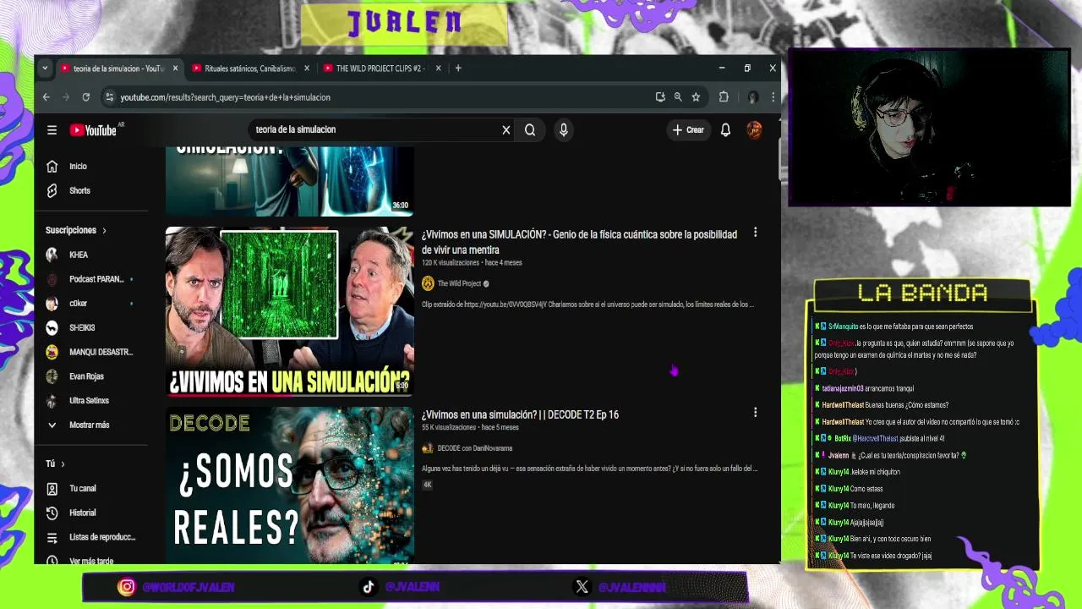Screen dimensions: 1082x609
Task: Go back with browser back arrow
Action: pyautogui.click(x=46, y=97)
